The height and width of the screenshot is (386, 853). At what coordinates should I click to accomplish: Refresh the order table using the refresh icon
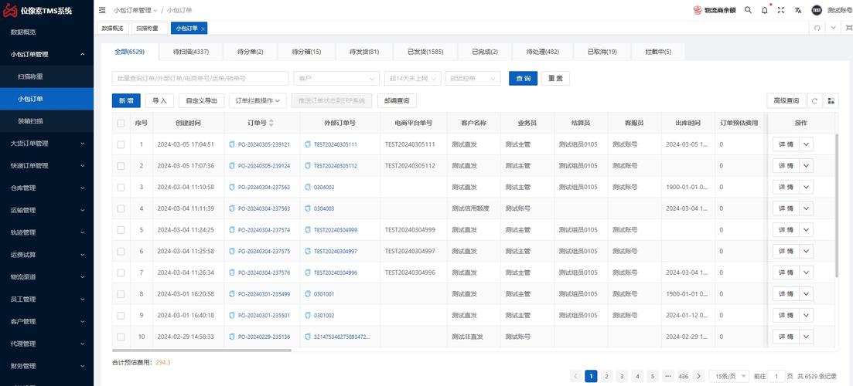pyautogui.click(x=814, y=100)
